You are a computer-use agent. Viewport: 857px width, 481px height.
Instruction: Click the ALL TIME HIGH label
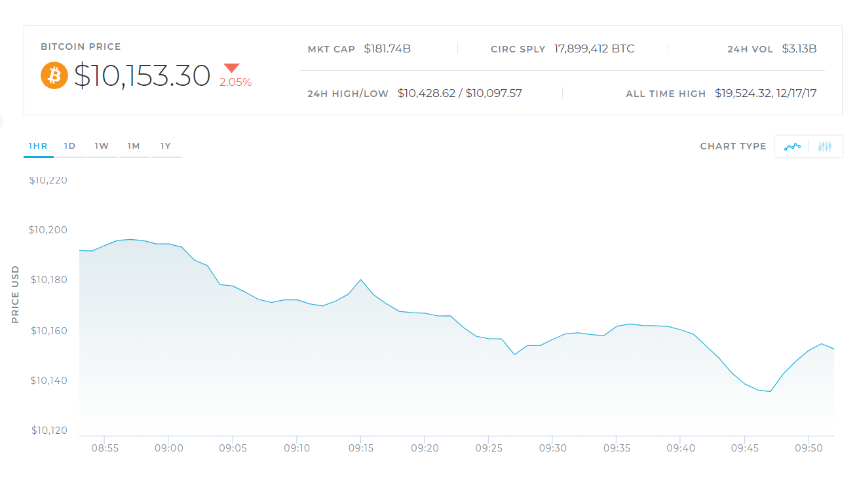point(666,94)
